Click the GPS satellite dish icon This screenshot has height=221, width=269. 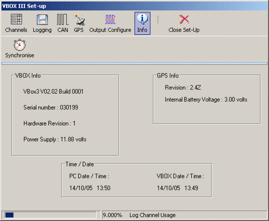click(x=79, y=20)
